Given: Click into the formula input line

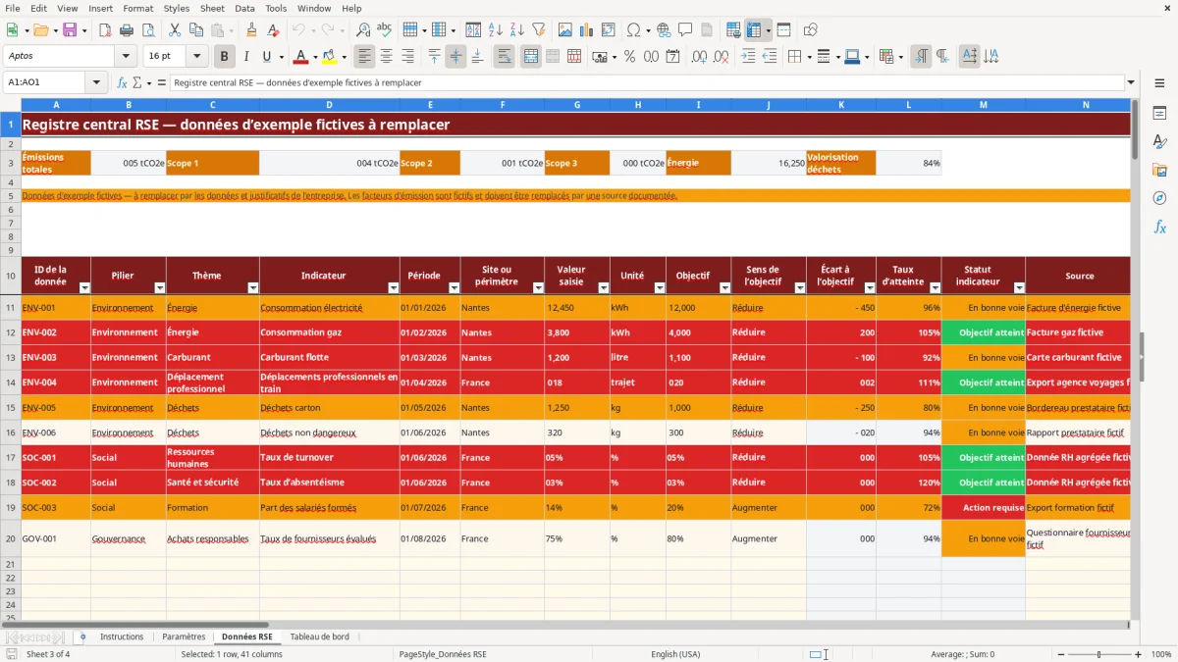Looking at the screenshot, I should [x=647, y=83].
